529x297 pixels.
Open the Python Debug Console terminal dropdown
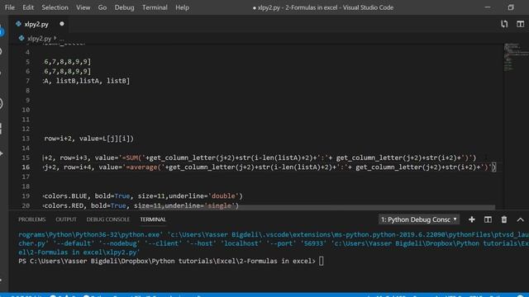point(419,219)
